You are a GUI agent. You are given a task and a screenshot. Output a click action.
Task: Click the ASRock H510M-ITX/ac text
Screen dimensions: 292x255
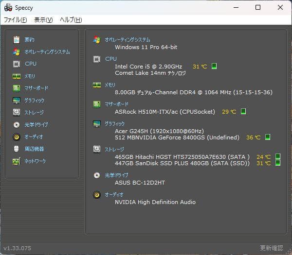(165, 112)
